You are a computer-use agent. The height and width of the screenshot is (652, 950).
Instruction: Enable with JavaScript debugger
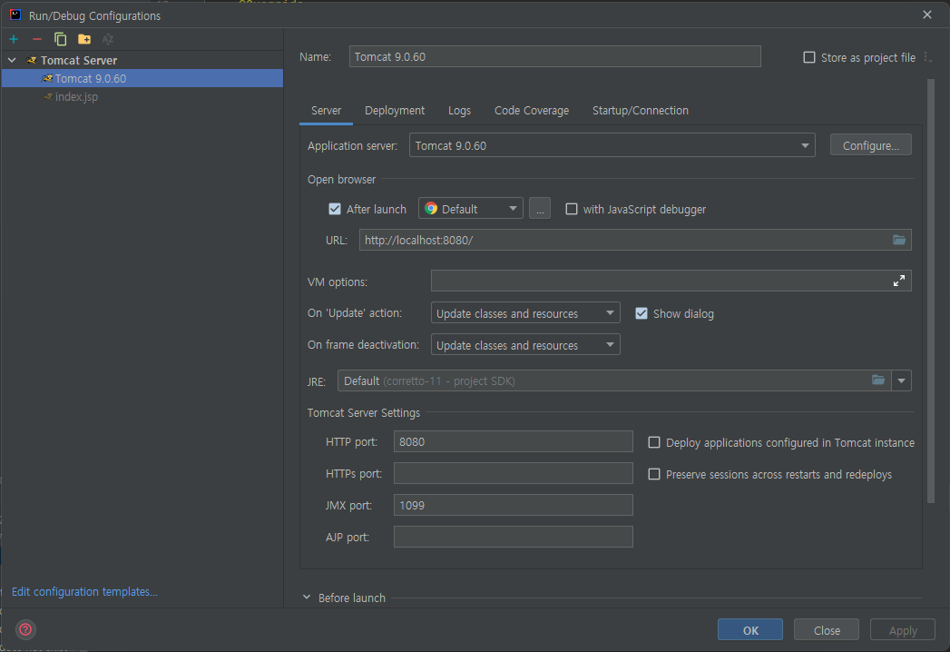click(x=572, y=209)
